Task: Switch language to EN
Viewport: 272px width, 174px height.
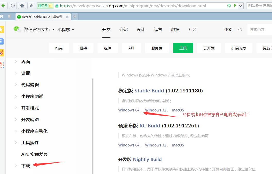Action: click(x=240, y=30)
